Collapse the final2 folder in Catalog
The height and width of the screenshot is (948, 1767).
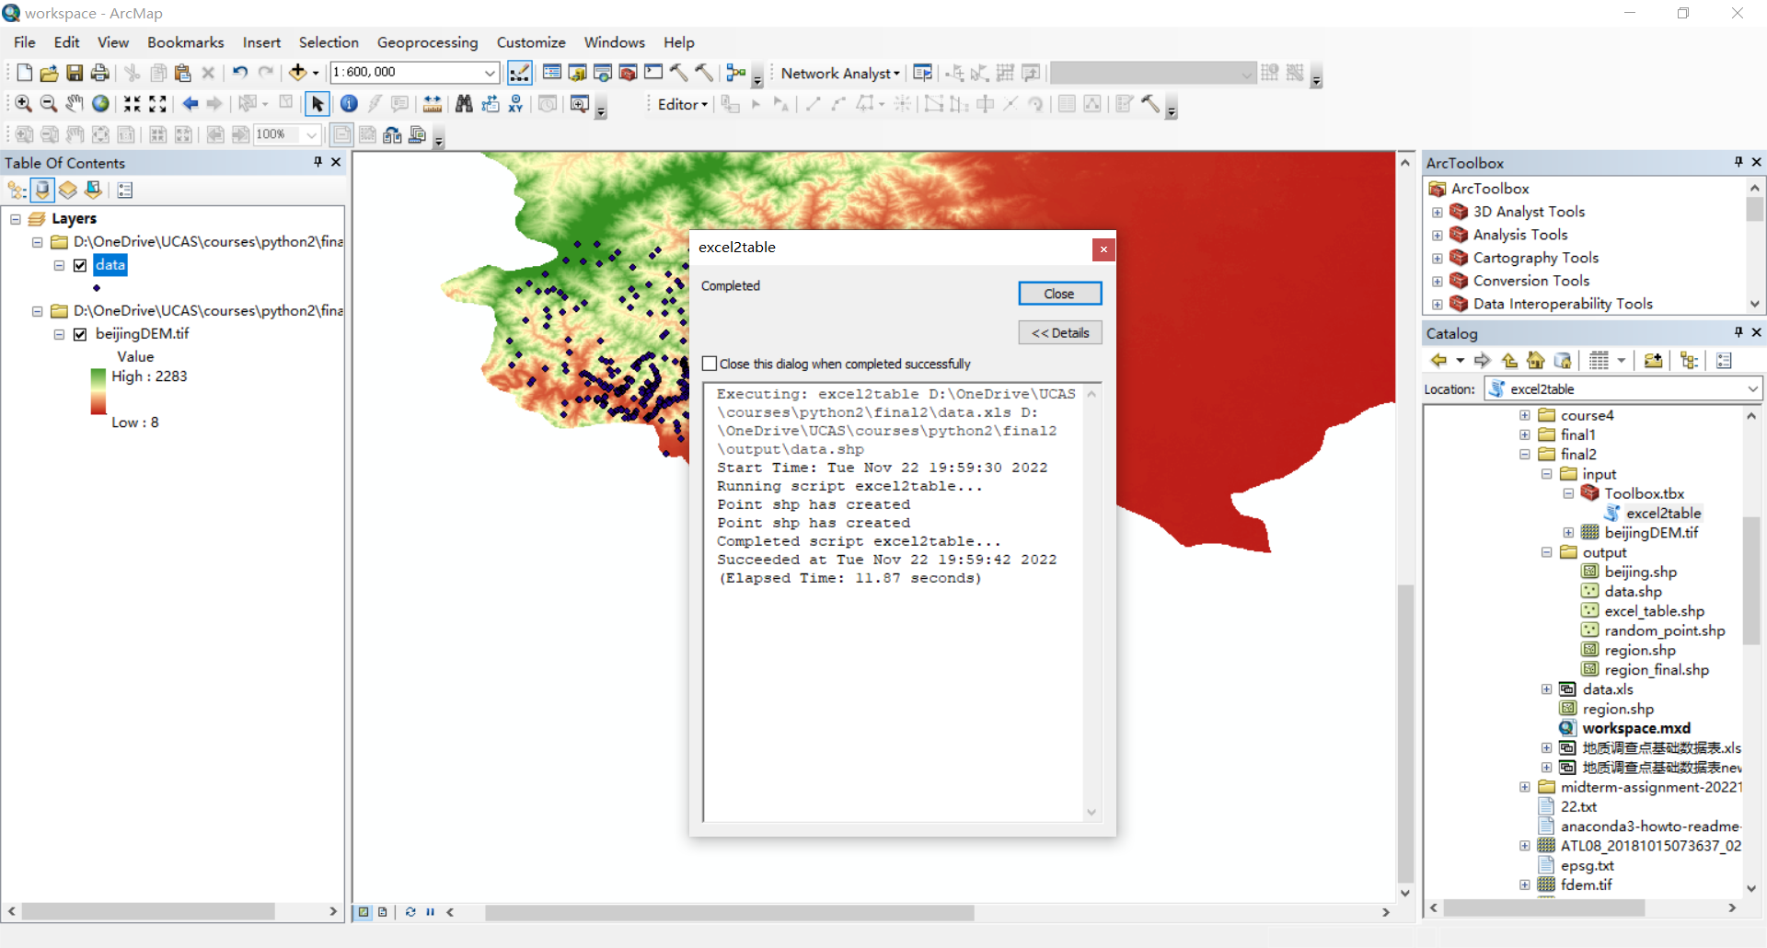pos(1525,454)
